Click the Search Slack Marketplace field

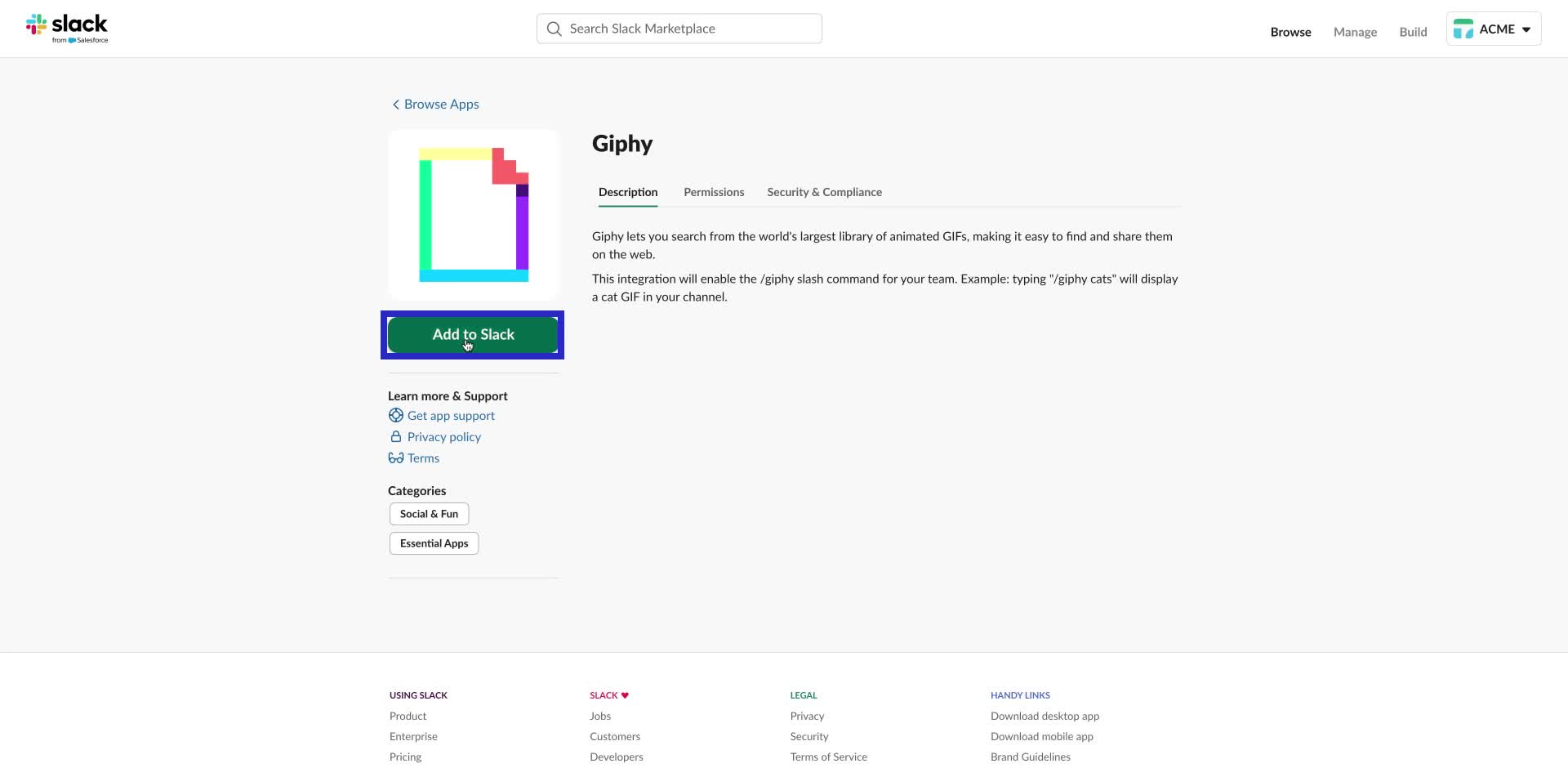(x=678, y=28)
